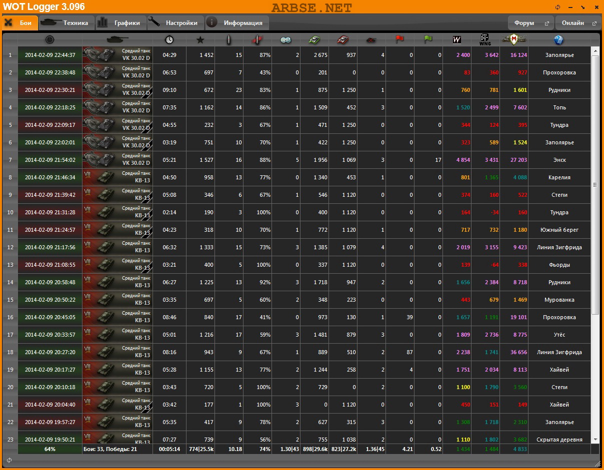Sort by damage received red tank icon
Viewport: 604px width, 470px height.
point(343,39)
